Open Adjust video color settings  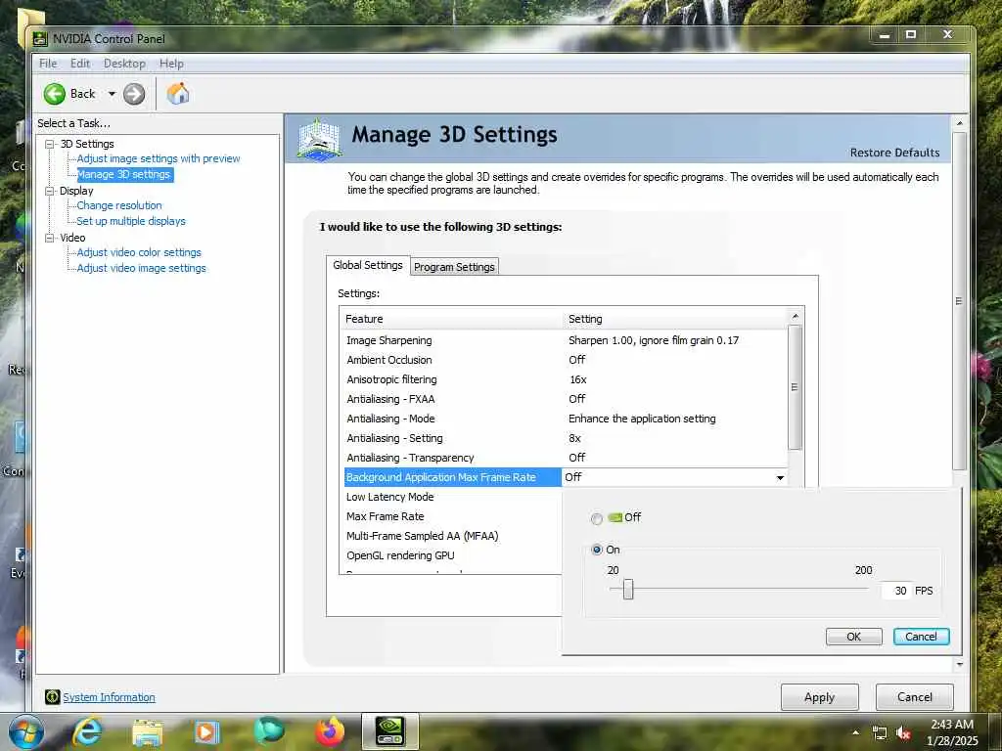139,252
